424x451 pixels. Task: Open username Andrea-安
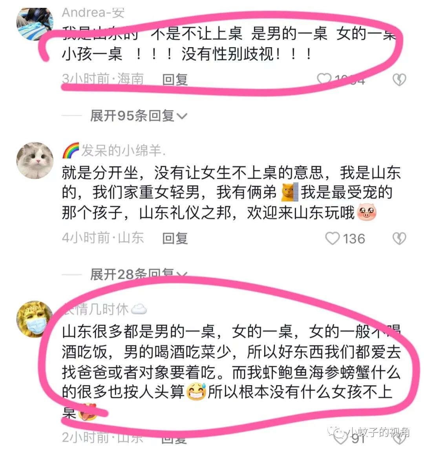click(93, 13)
